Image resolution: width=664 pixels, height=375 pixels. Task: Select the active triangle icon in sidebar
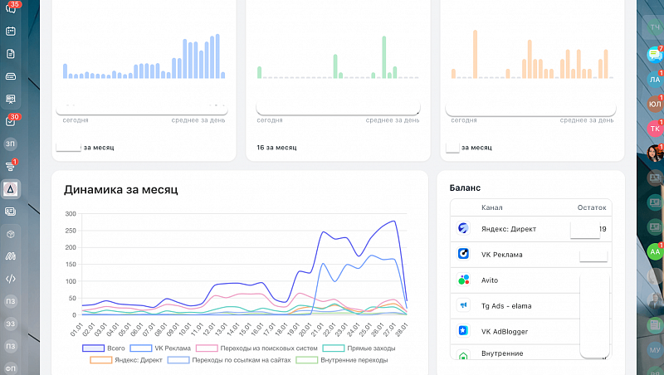tap(11, 189)
